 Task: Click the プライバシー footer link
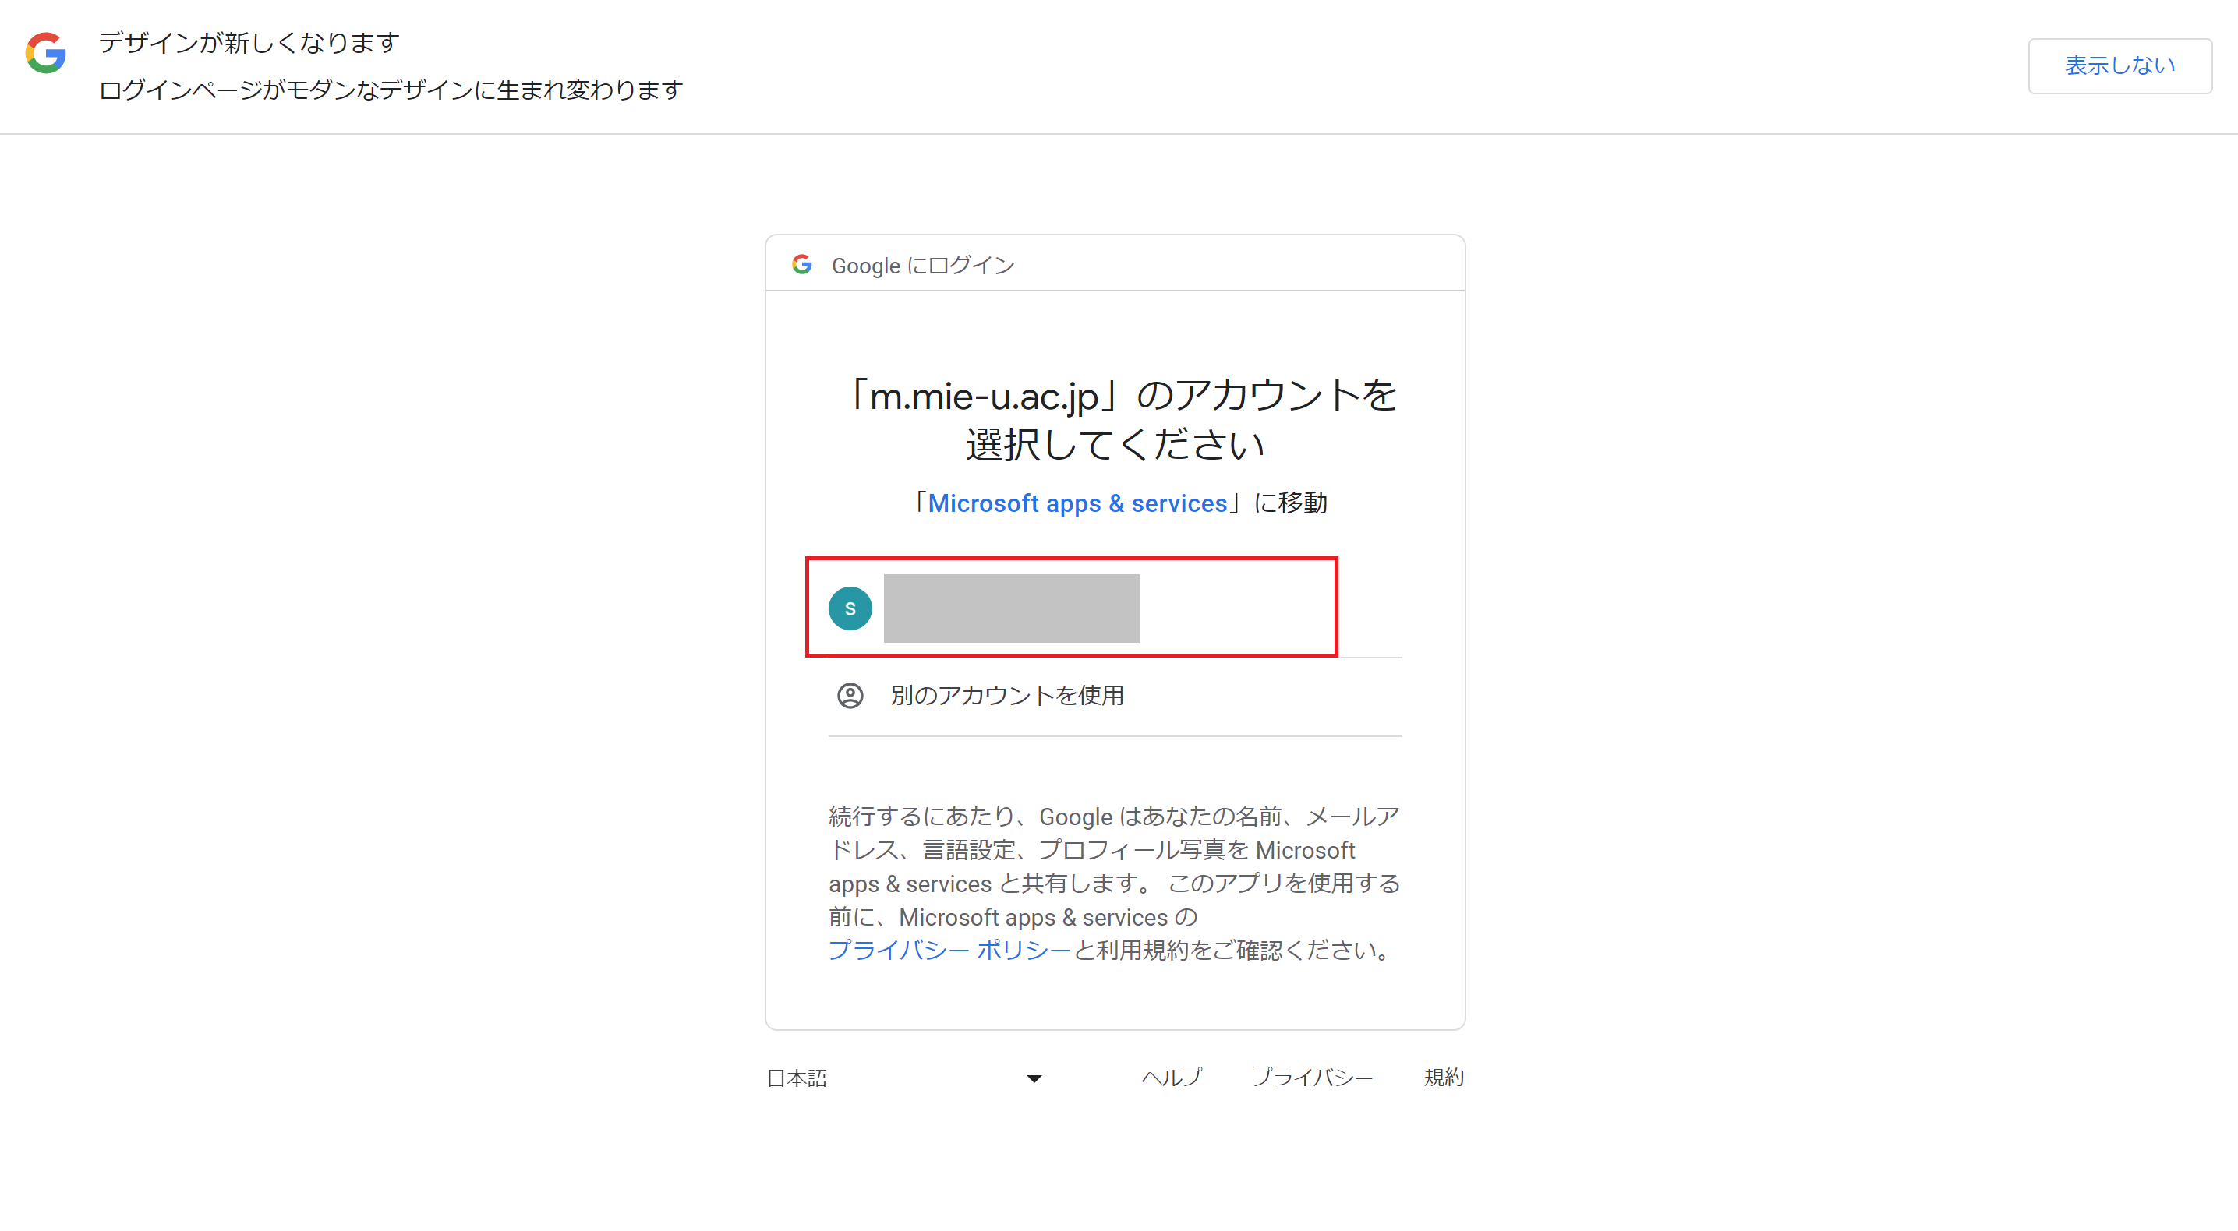tap(1312, 1078)
